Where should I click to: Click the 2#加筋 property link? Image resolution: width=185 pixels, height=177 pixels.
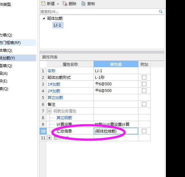click(x=54, y=91)
